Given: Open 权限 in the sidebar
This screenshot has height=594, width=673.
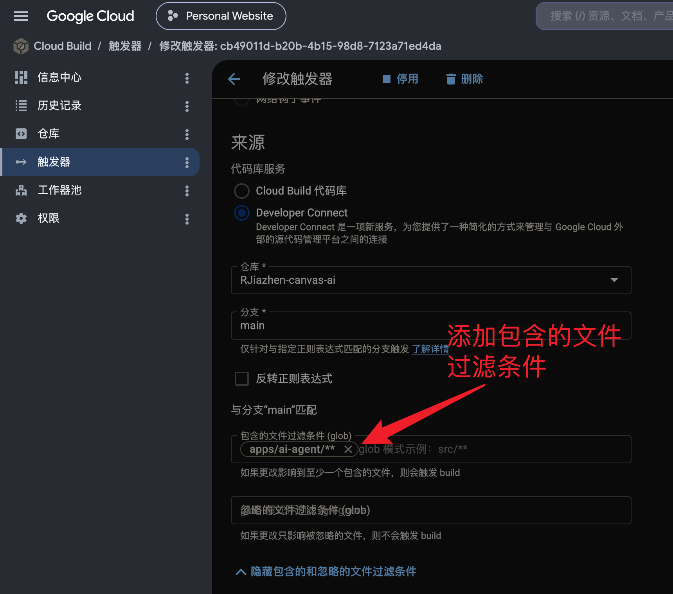Looking at the screenshot, I should pyautogui.click(x=49, y=218).
